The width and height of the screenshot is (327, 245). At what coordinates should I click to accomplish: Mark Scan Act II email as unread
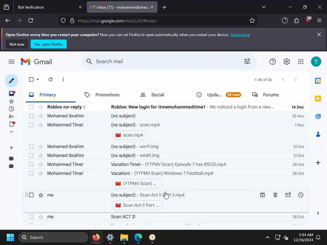pyautogui.click(x=288, y=195)
